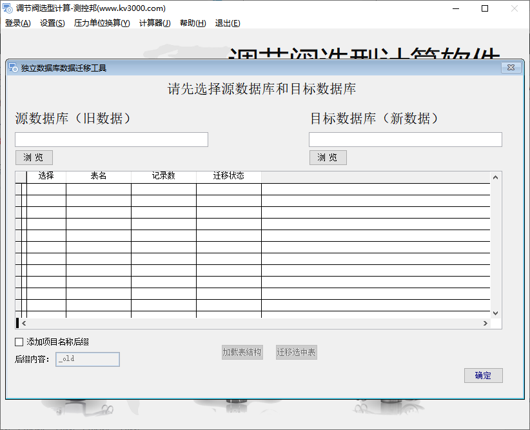Open the 帮助(H) menu
Viewport: 530px width, 430px height.
(x=193, y=23)
